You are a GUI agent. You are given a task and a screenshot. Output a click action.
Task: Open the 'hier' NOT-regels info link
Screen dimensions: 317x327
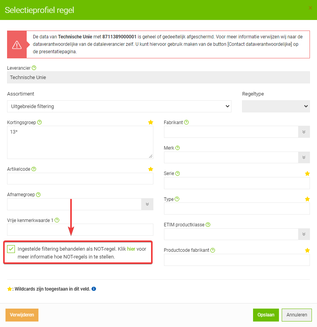tap(131, 249)
